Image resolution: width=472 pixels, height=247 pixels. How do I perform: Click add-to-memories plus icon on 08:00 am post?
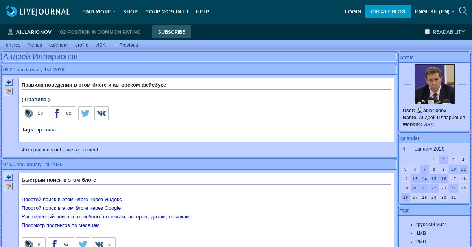point(9,82)
